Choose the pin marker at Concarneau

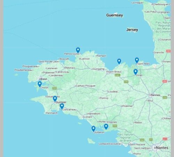tap(62, 106)
